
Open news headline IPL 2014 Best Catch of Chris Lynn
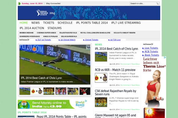pyautogui.click(x=116, y=49)
